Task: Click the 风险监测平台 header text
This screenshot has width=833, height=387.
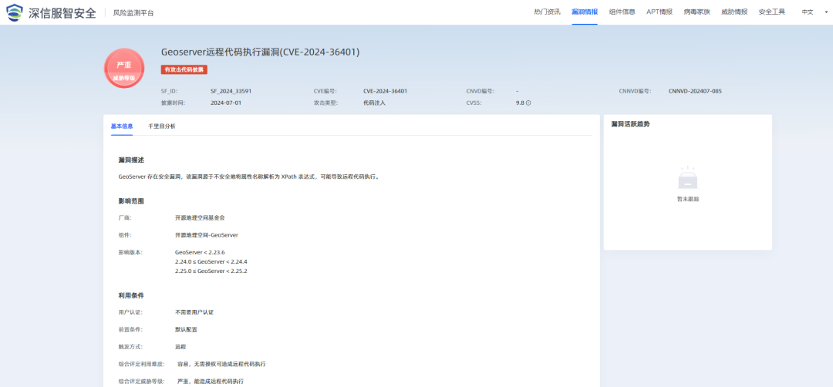Action: coord(133,13)
